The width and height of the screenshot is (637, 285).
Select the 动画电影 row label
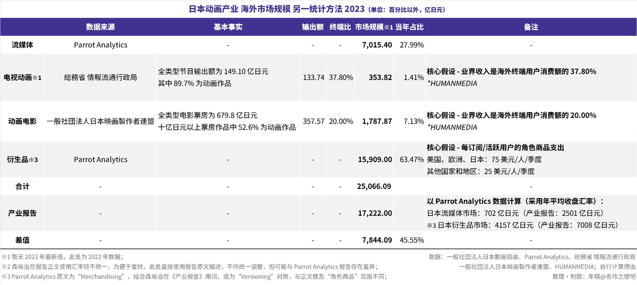tap(22, 121)
